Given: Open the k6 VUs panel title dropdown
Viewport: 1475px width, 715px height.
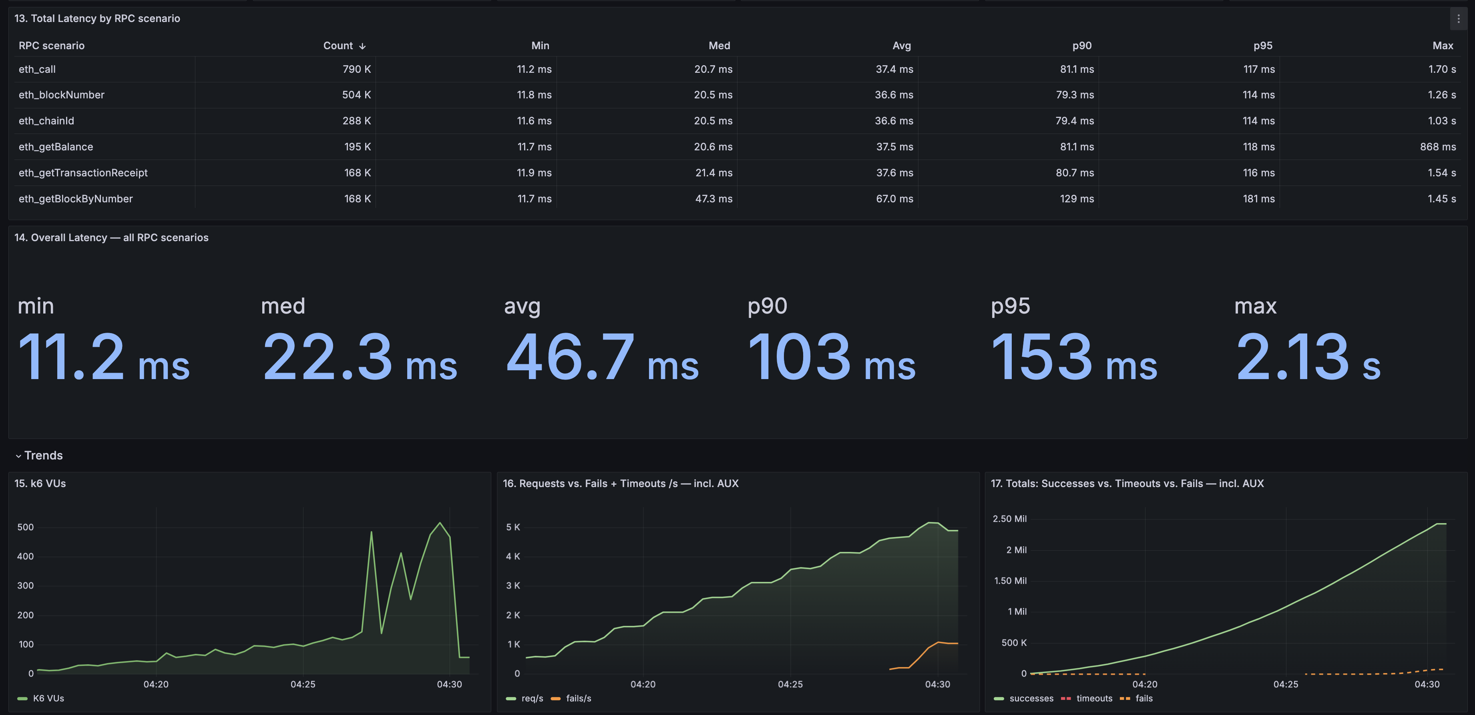Looking at the screenshot, I should (x=40, y=483).
